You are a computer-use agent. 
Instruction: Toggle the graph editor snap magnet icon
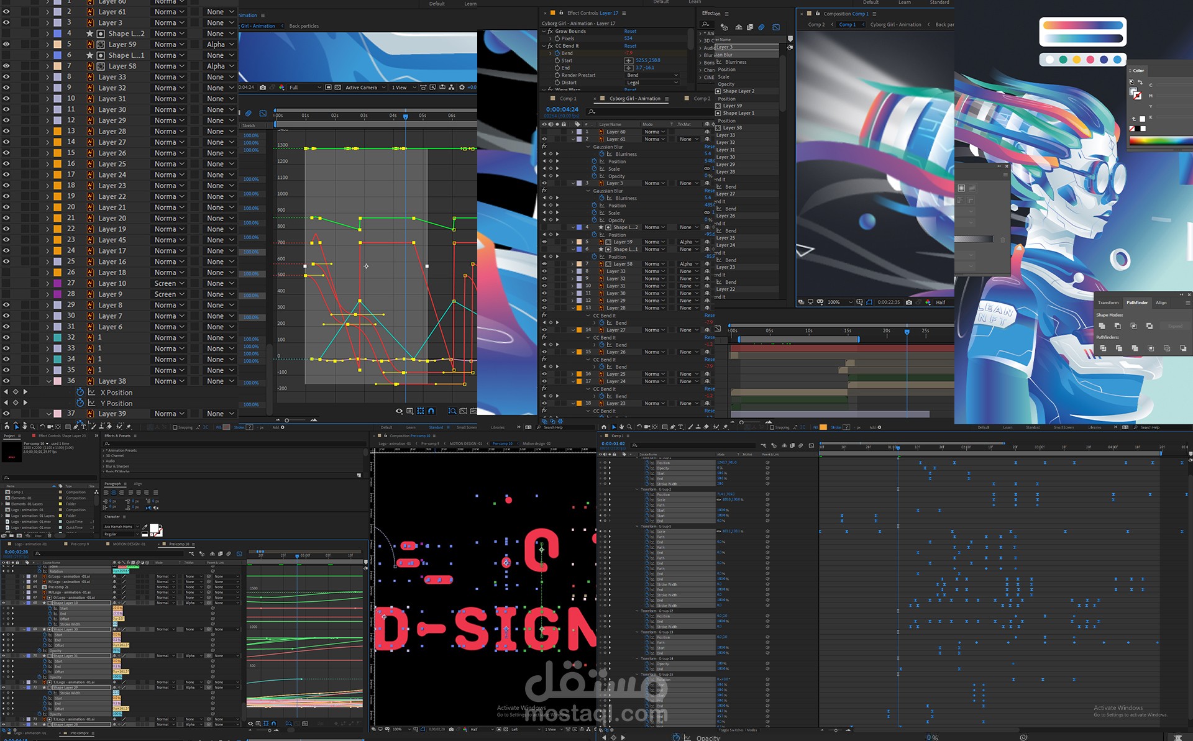coord(431,411)
